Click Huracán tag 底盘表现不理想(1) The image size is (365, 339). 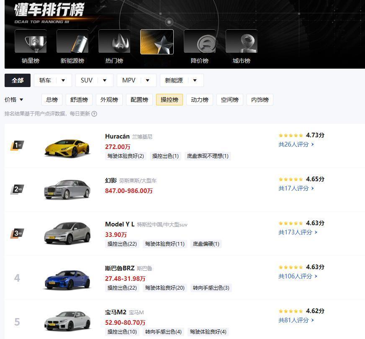(x=208, y=156)
